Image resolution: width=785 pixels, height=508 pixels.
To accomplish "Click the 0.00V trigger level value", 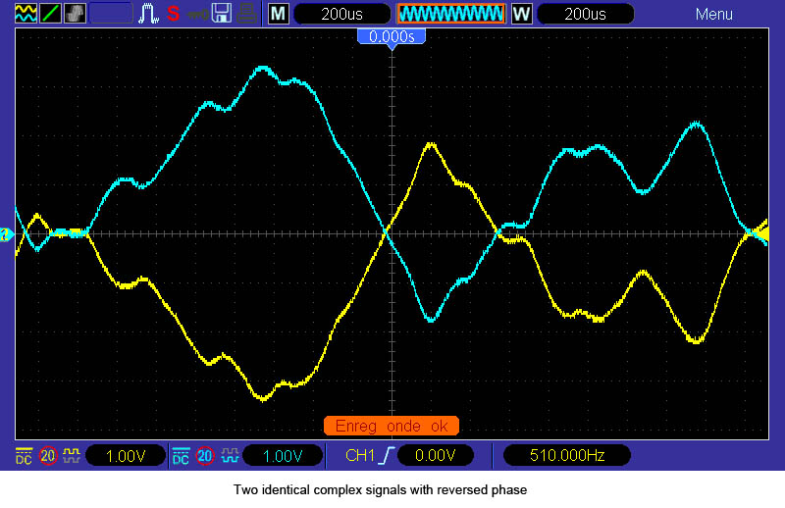I will (x=434, y=455).
